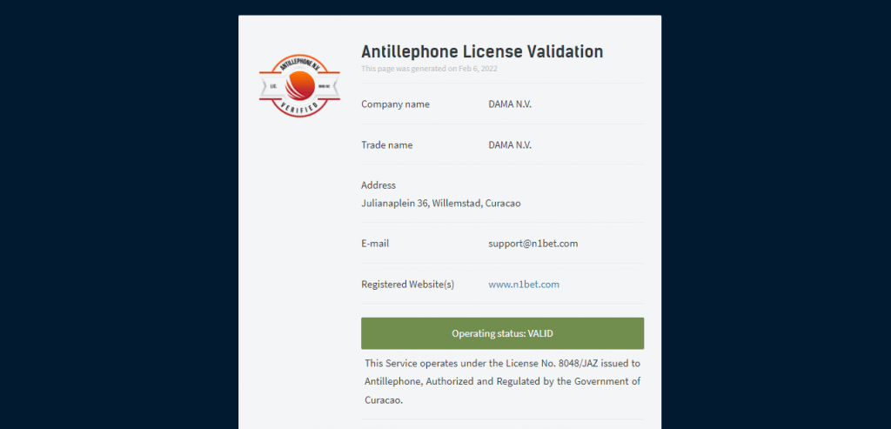The height and width of the screenshot is (429, 891).
Task: Click the E-mail label
Action: [x=375, y=243]
